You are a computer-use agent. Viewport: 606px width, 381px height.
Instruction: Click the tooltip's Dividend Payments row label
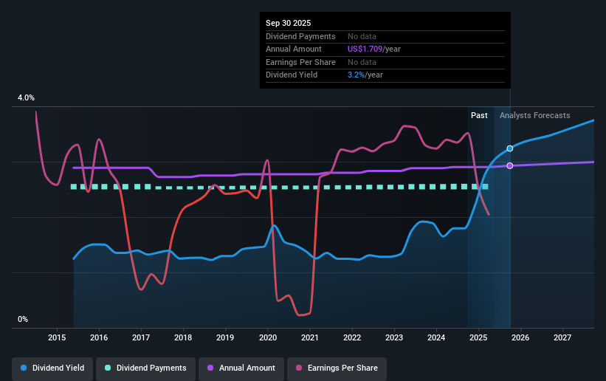(x=300, y=36)
